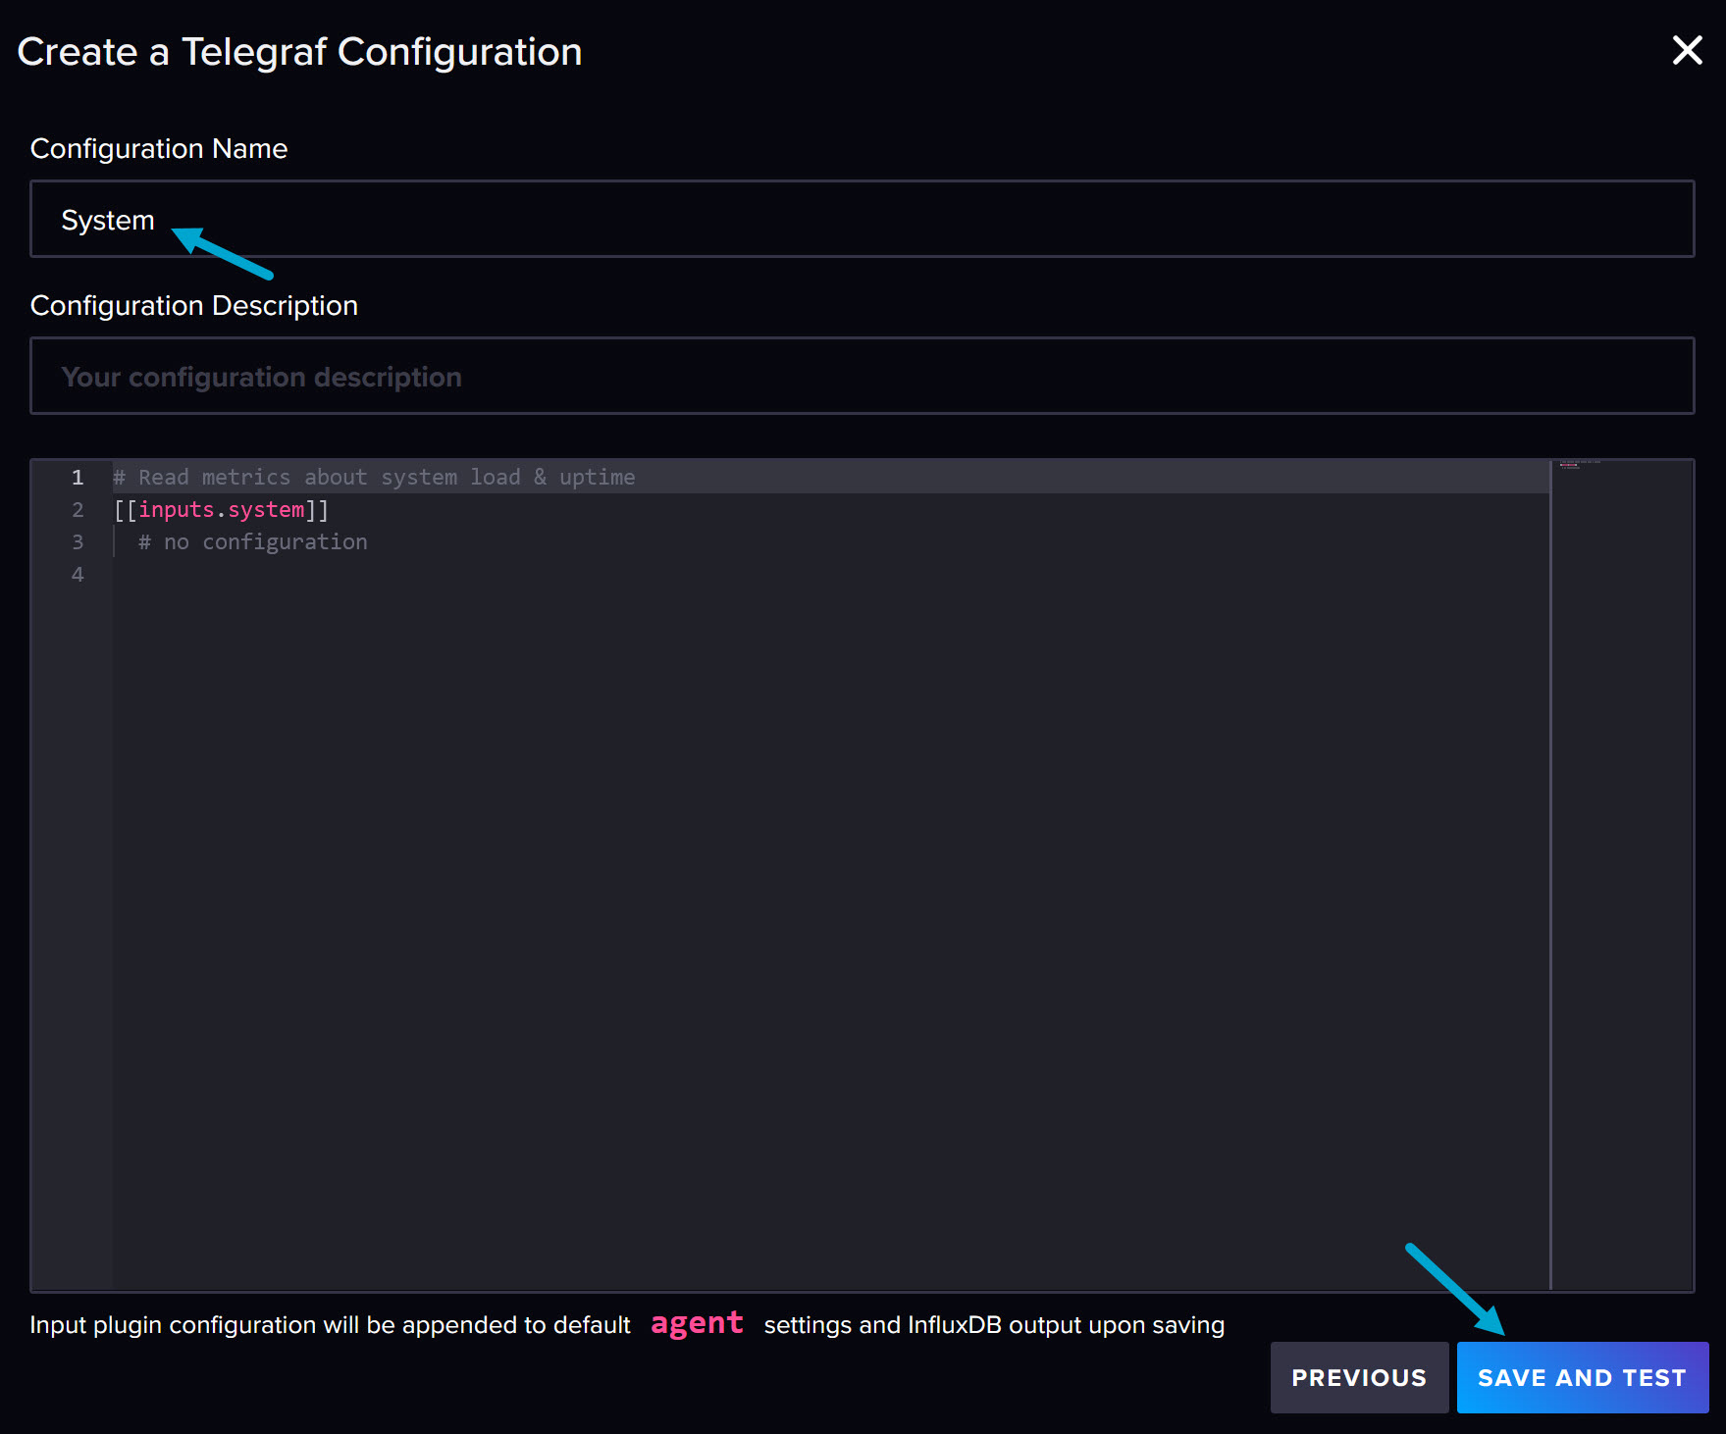Click the Create a Telegraf Configuration title

coord(300,51)
